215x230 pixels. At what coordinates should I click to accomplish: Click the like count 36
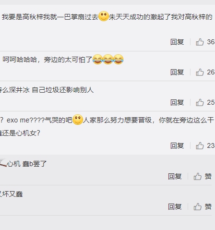coord(211,42)
